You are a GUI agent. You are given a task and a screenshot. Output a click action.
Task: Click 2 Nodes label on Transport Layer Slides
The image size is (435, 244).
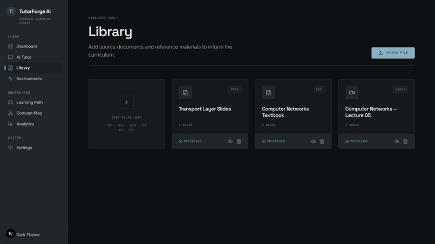click(186, 125)
